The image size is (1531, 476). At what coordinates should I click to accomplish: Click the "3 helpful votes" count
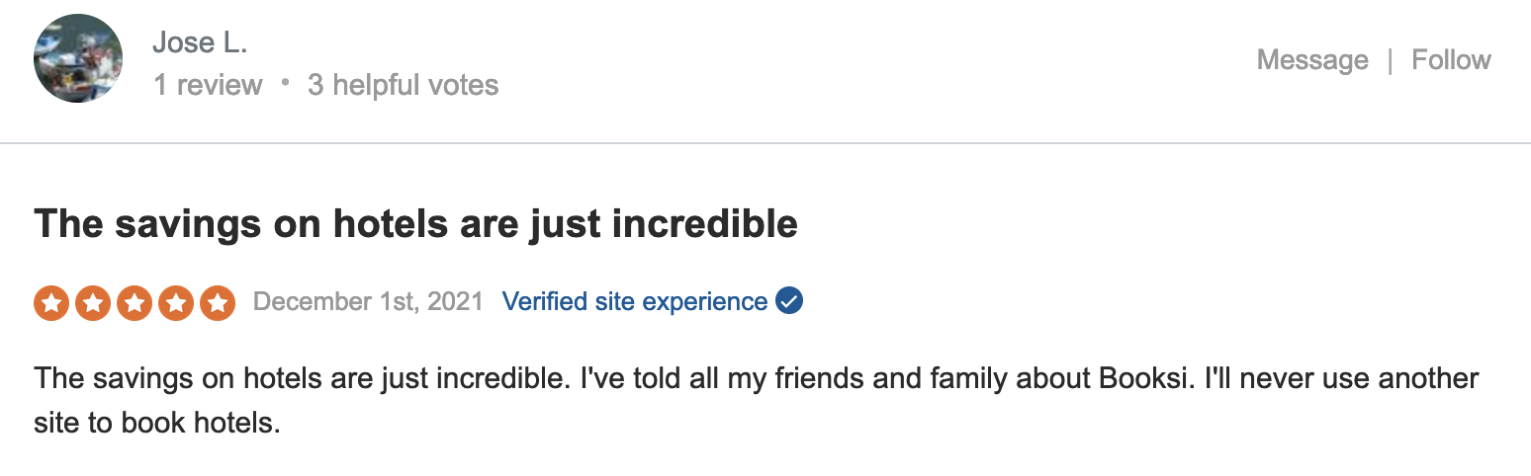pyautogui.click(x=403, y=85)
